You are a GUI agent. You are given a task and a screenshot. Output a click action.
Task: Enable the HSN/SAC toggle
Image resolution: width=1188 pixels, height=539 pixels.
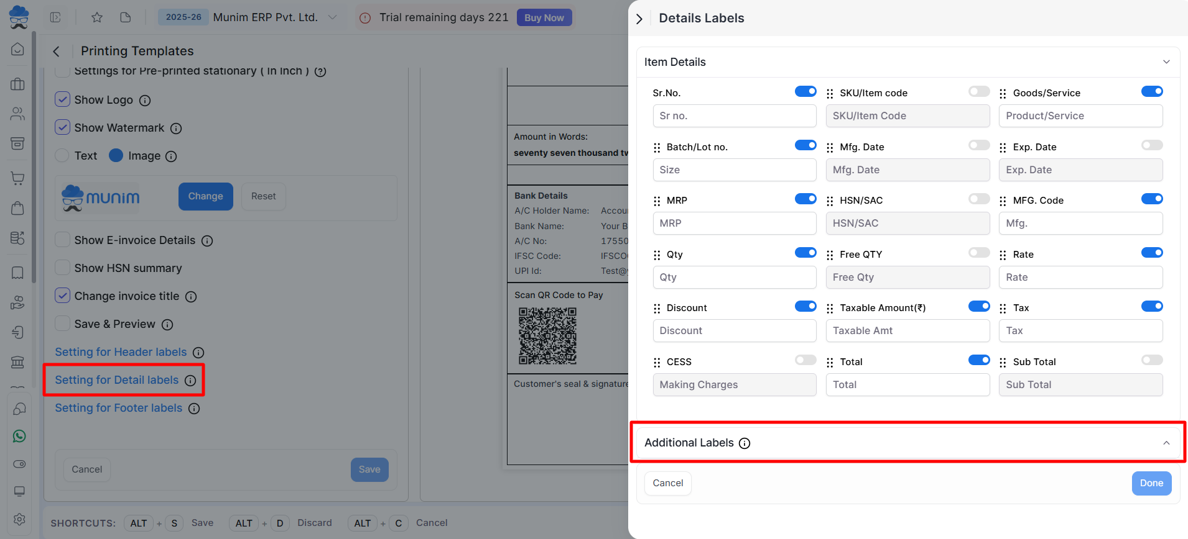pos(978,199)
